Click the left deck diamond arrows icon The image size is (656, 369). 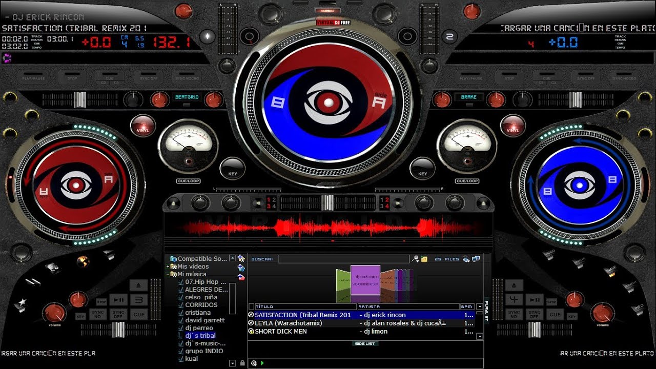[x=207, y=36]
